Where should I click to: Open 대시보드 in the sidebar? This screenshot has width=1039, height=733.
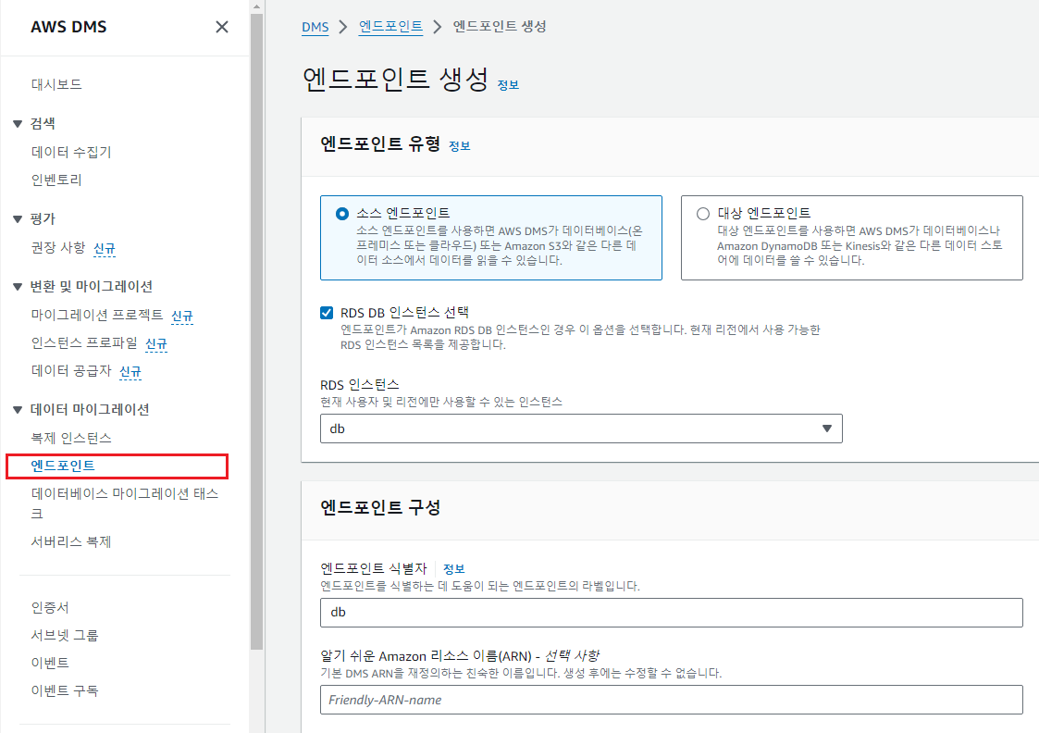[x=56, y=84]
